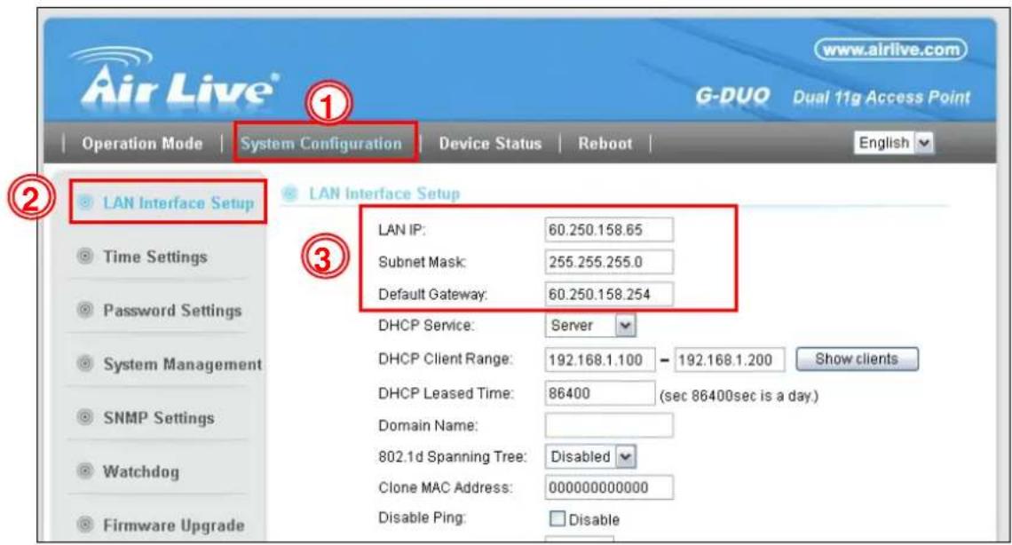The height and width of the screenshot is (545, 1012).
Task: Click the Time Settings bullet icon
Action: click(x=85, y=256)
